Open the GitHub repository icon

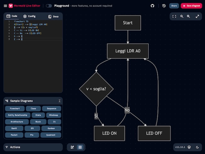(x=152, y=6)
